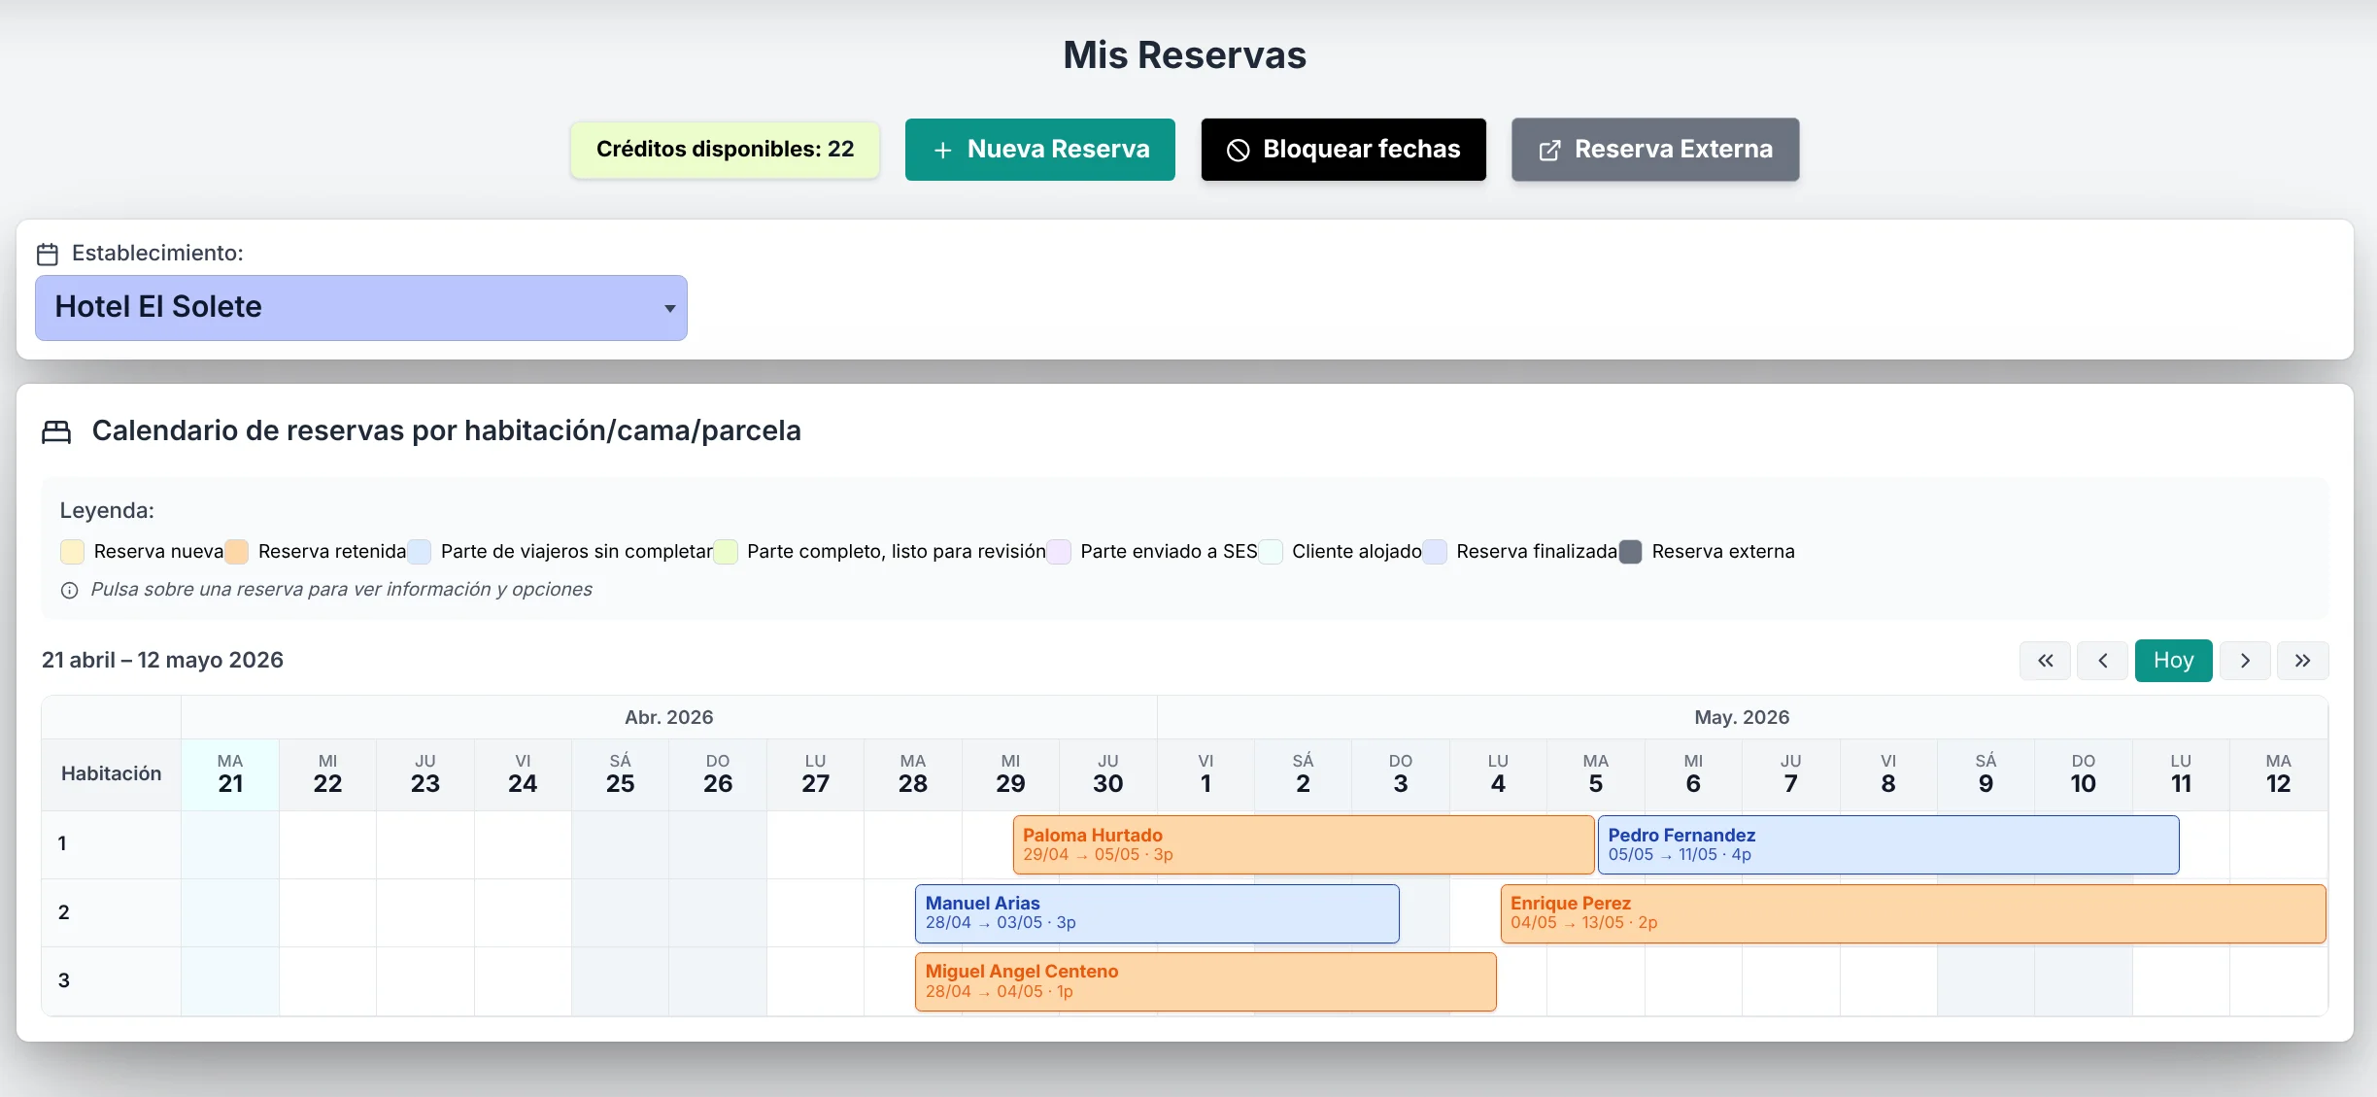Open Miguel Angel Centeno reservation
The width and height of the screenshot is (2377, 1097).
tap(1205, 981)
